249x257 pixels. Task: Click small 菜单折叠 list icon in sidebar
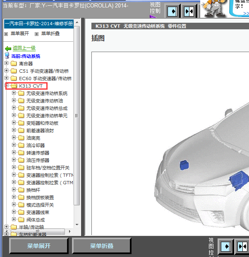[36, 34]
